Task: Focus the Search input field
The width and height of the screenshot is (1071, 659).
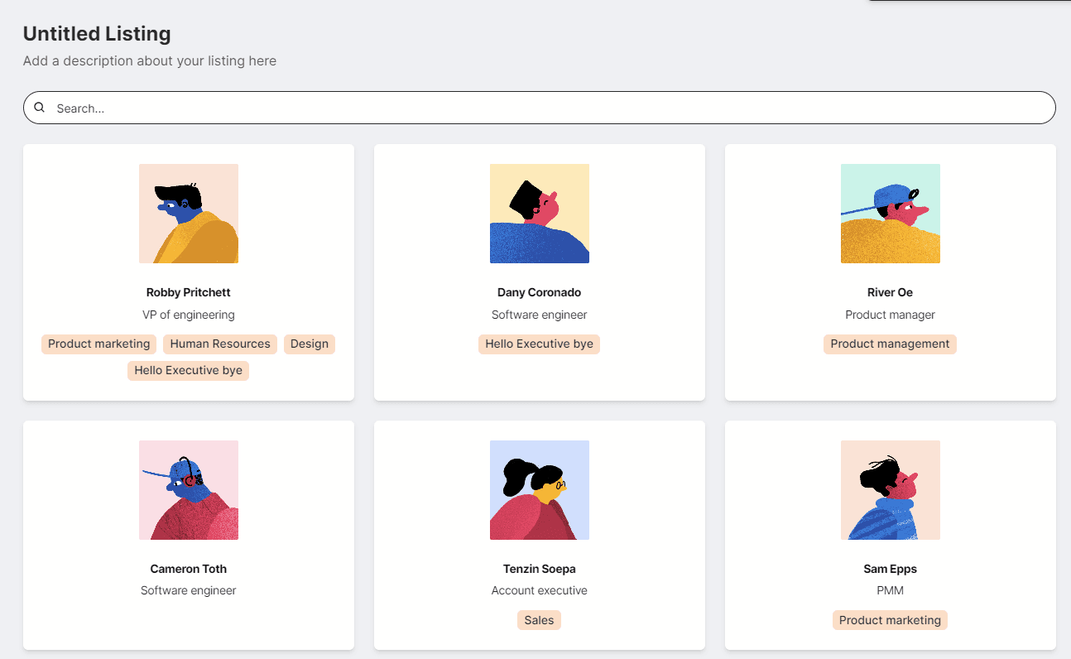Action: point(540,108)
